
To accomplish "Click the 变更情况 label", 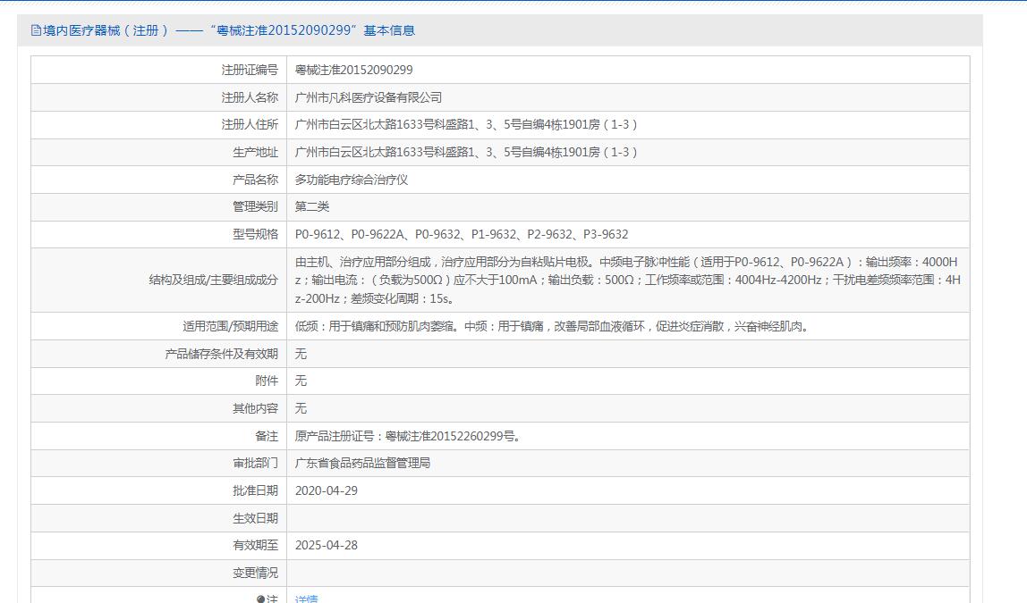I will 256,573.
